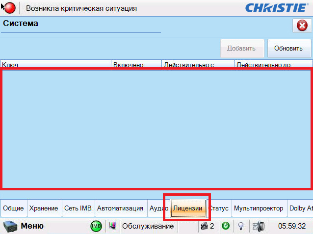
Task: Switch to the Мультипроектор tab
Action: (259, 208)
